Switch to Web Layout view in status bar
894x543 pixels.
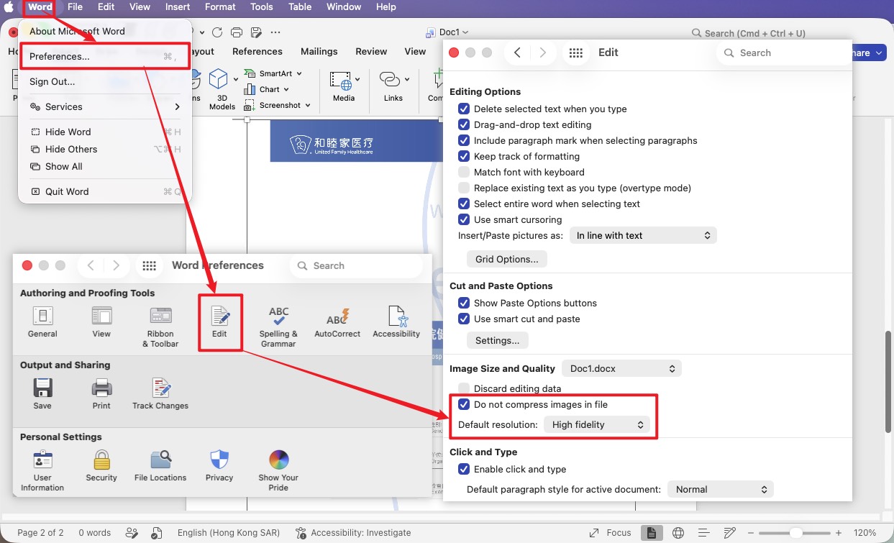(x=678, y=533)
